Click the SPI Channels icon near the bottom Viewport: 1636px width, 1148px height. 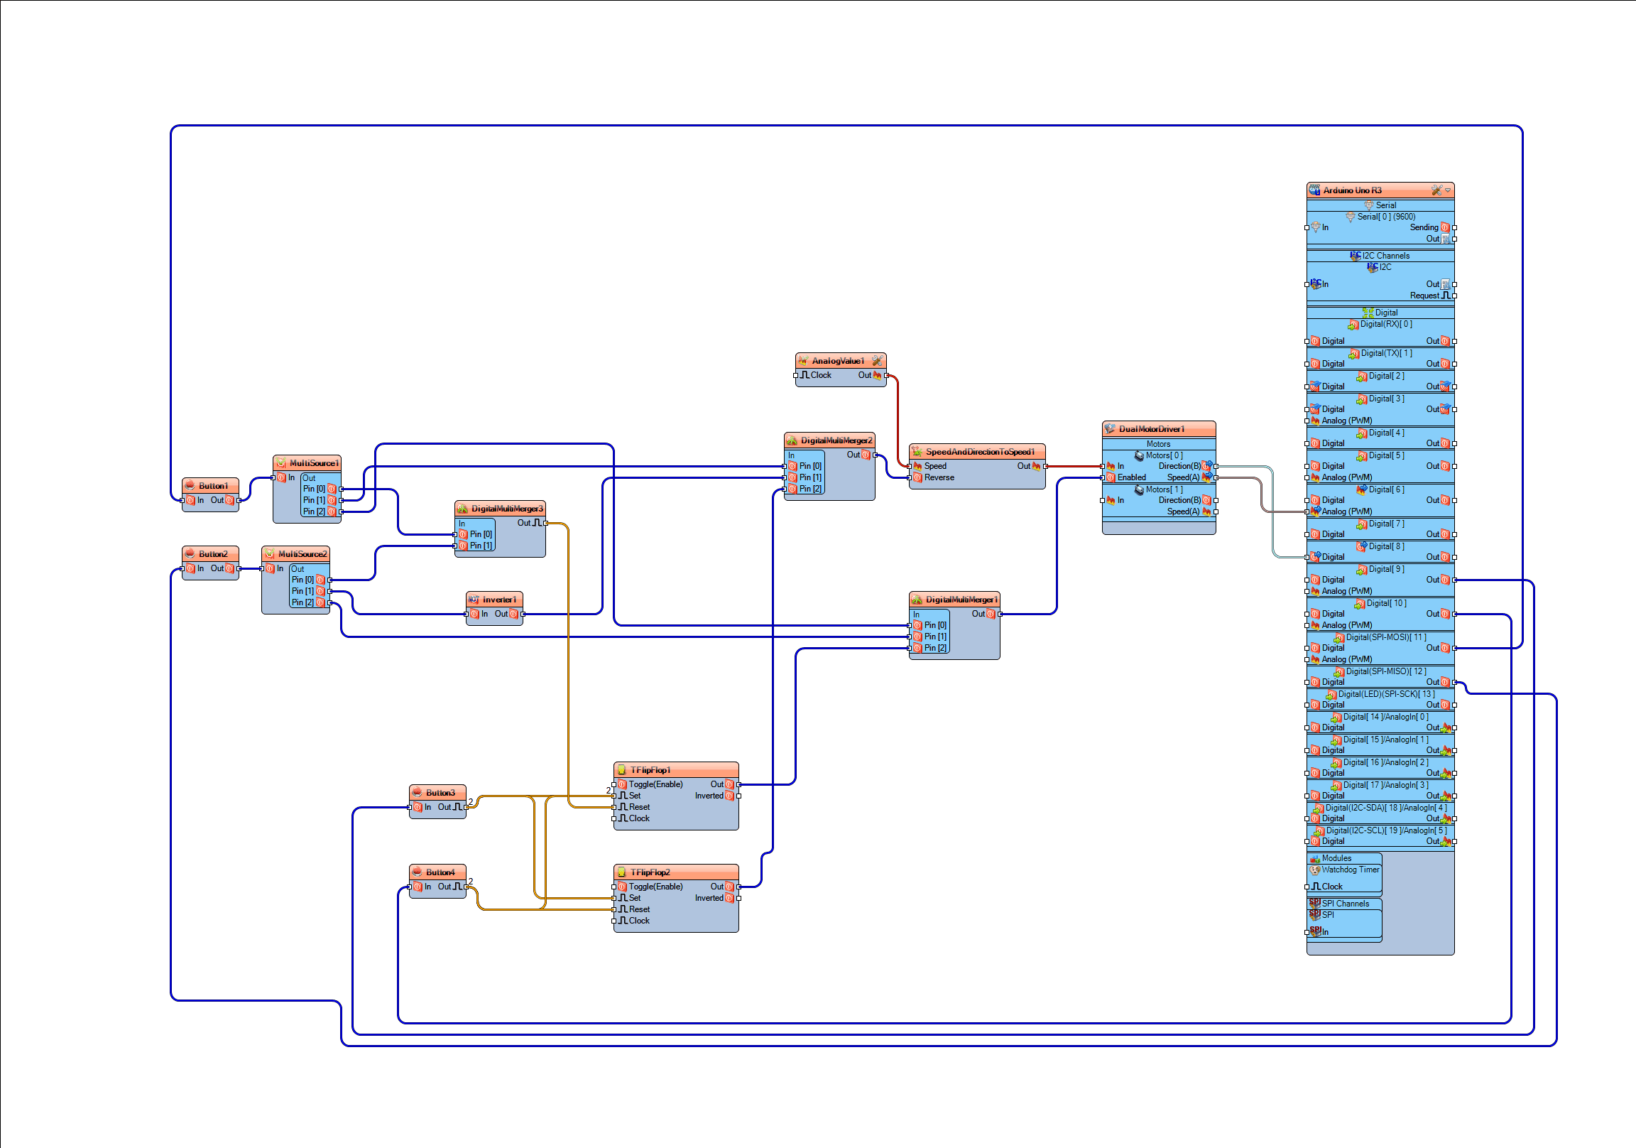click(1315, 905)
